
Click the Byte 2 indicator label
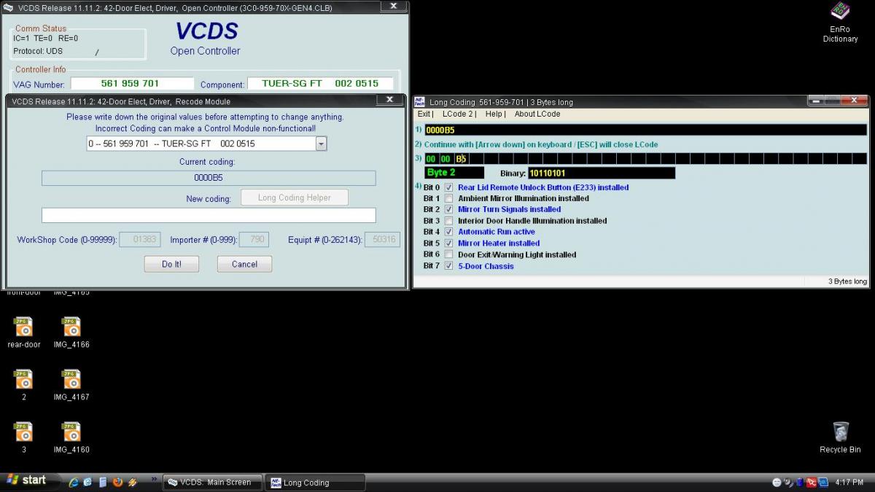click(x=454, y=173)
